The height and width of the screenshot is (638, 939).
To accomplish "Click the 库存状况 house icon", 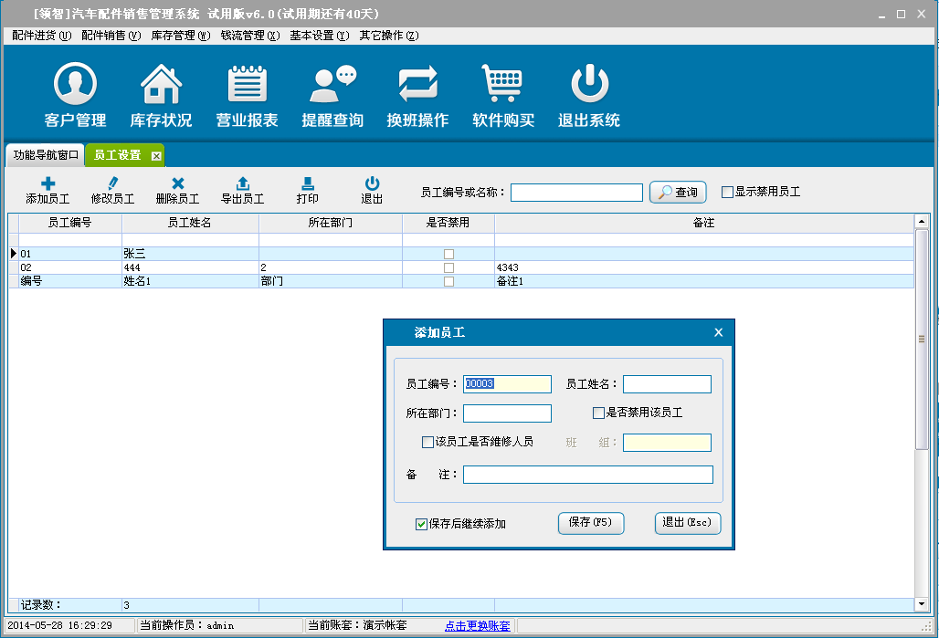I will (161, 85).
